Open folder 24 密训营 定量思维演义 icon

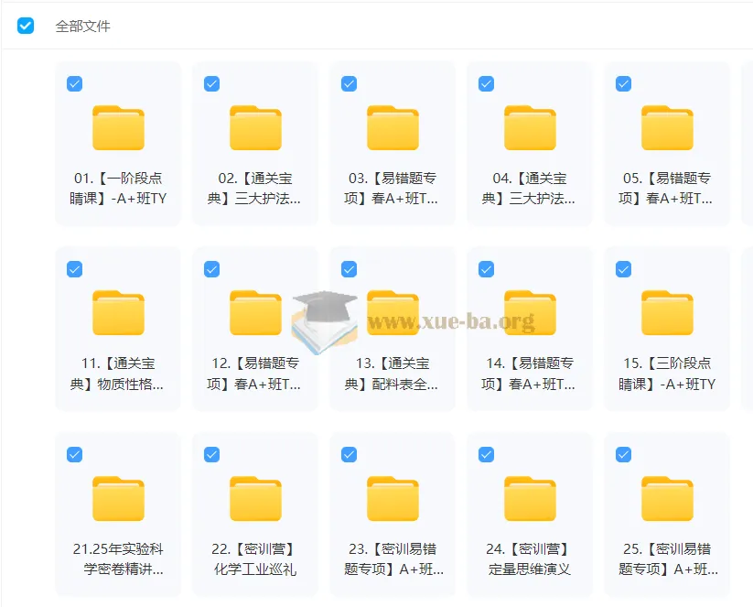click(x=530, y=499)
